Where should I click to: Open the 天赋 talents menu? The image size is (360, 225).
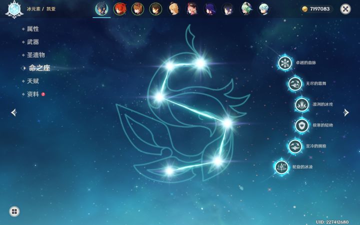pyautogui.click(x=32, y=81)
